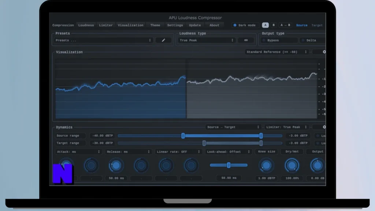The height and width of the screenshot is (211, 375).
Task: Click the Output gain knob
Action: coord(318,165)
